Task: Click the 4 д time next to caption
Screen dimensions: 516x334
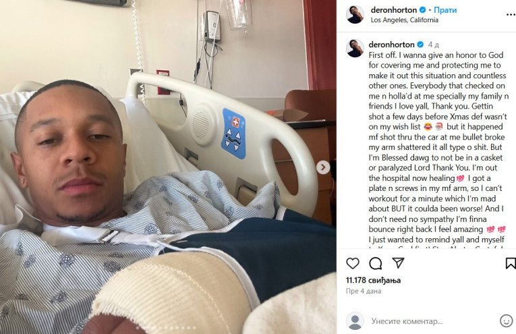Action: [433, 45]
